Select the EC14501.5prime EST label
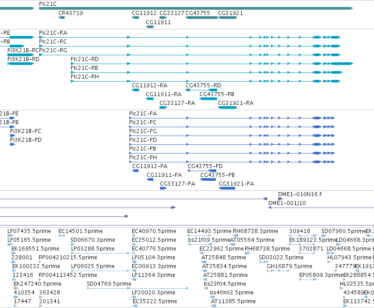Screen dimensions: 374x308 tap(80, 232)
